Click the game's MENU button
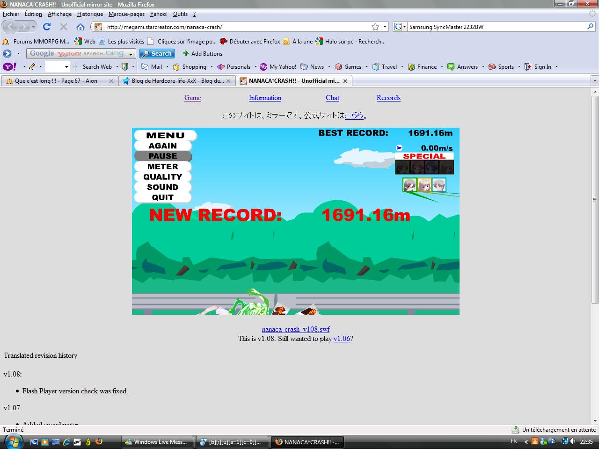This screenshot has width=599, height=449. (x=165, y=136)
